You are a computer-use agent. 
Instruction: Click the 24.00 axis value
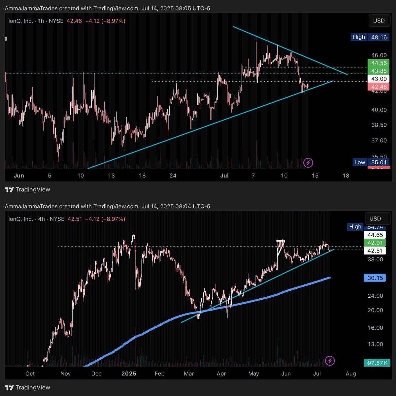point(375,296)
